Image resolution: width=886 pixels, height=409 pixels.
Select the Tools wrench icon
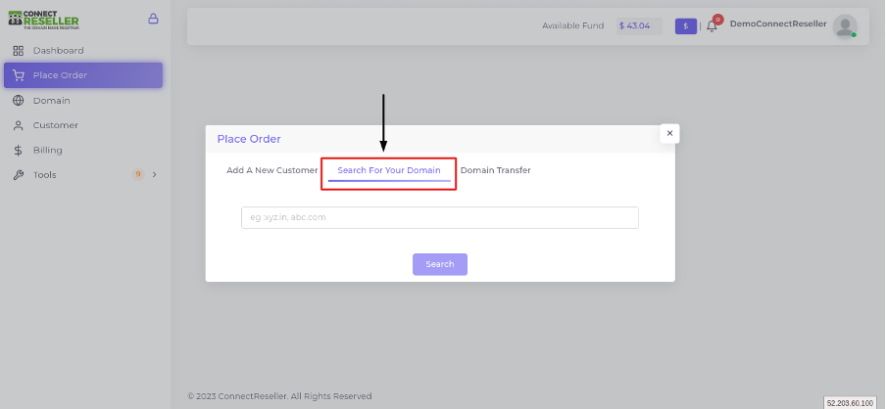[18, 175]
